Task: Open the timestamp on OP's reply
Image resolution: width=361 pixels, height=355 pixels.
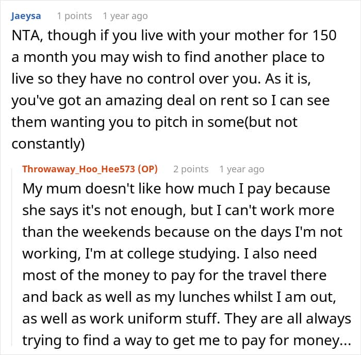Action: point(241,169)
